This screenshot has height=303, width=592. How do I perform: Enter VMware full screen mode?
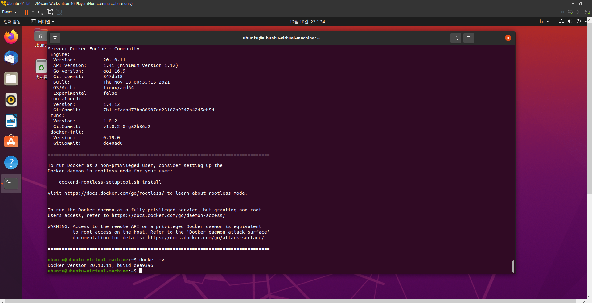(x=50, y=12)
